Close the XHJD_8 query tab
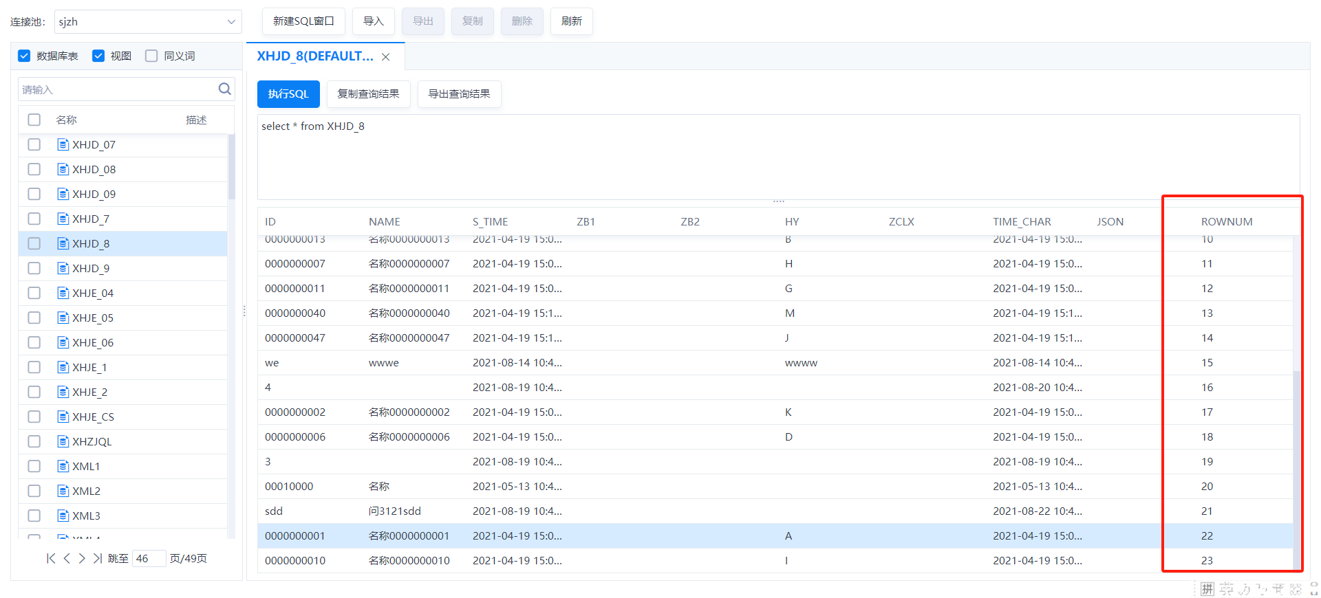 (386, 57)
